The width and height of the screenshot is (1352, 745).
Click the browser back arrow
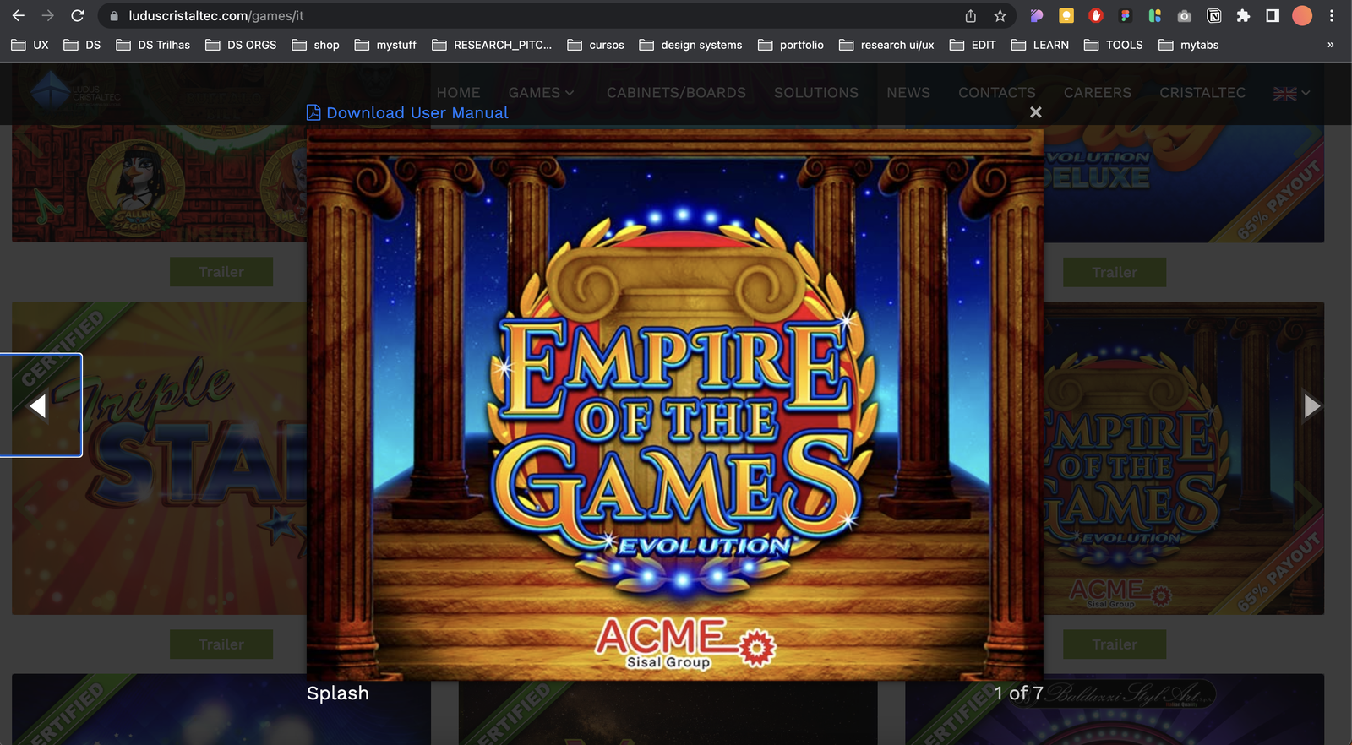coord(19,15)
